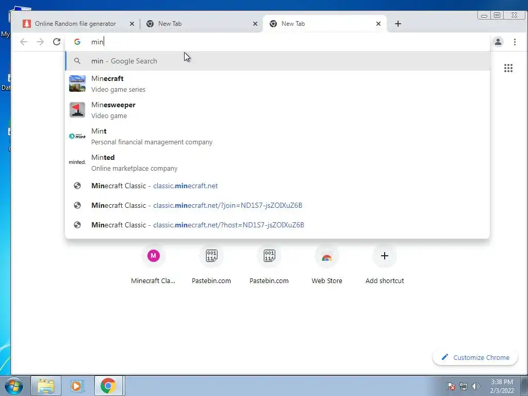Open classic.minecraft.net suggestion
528x396 pixels.
[x=277, y=186]
